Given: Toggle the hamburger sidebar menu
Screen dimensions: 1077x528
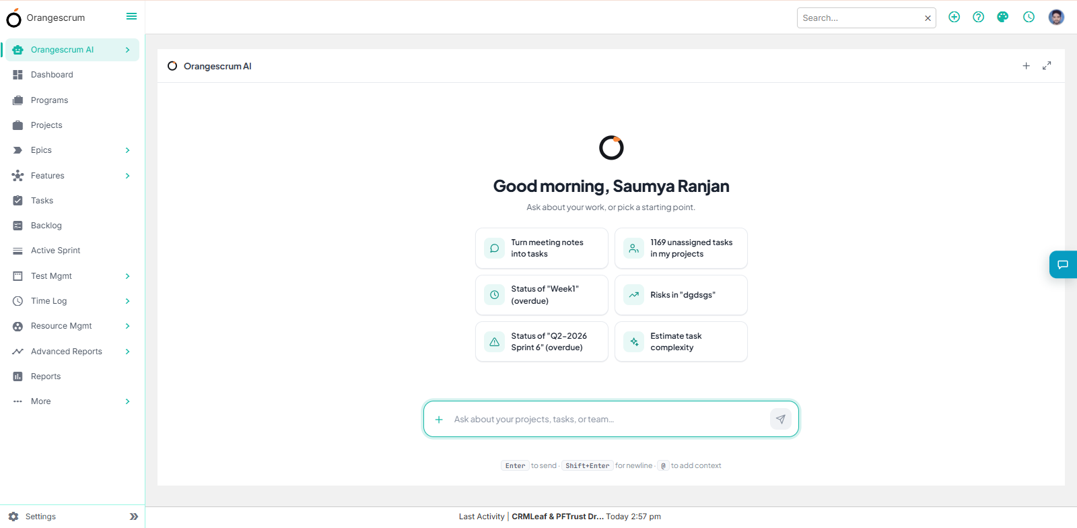Looking at the screenshot, I should point(131,16).
